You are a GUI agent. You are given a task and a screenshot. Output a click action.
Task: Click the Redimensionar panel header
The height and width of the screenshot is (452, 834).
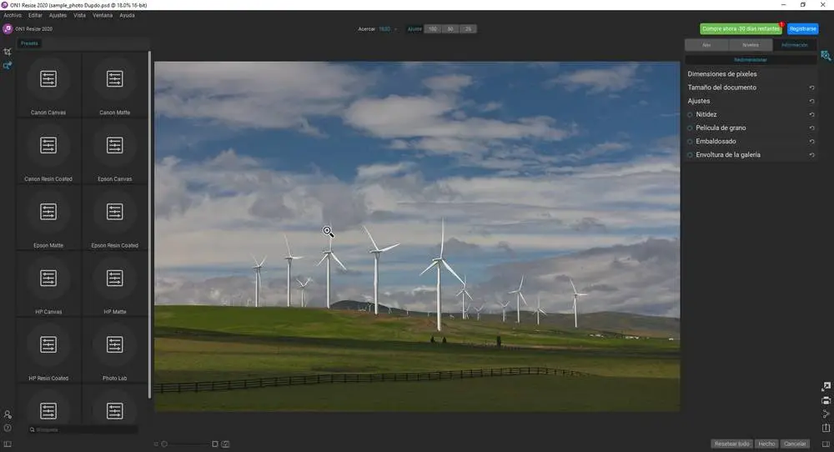[751, 60]
